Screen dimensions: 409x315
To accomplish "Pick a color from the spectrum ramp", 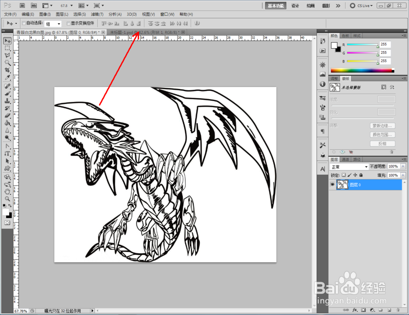I will tap(362, 70).
